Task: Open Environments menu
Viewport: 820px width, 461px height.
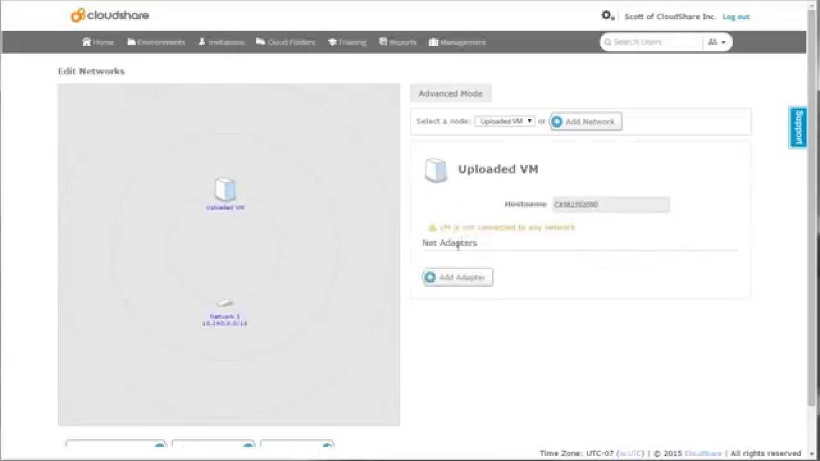Action: tap(156, 42)
